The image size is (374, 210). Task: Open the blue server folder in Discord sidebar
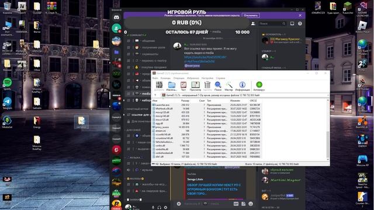(116, 52)
